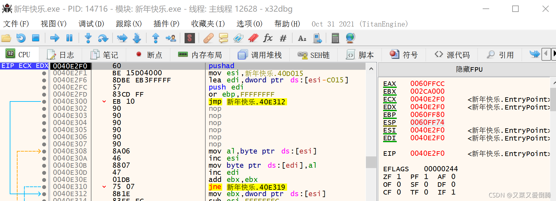
Task: Open the bookmarks red ribbon icon
Action: tap(253, 38)
